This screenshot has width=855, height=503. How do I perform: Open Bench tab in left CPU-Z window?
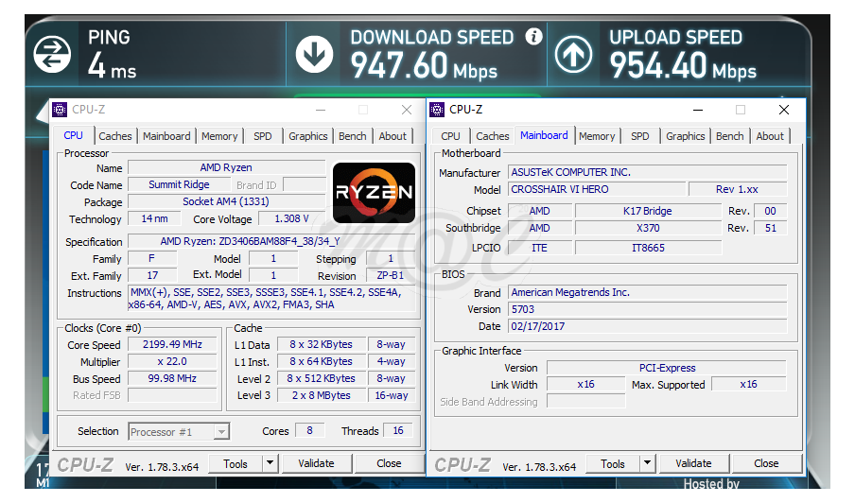[x=352, y=136]
